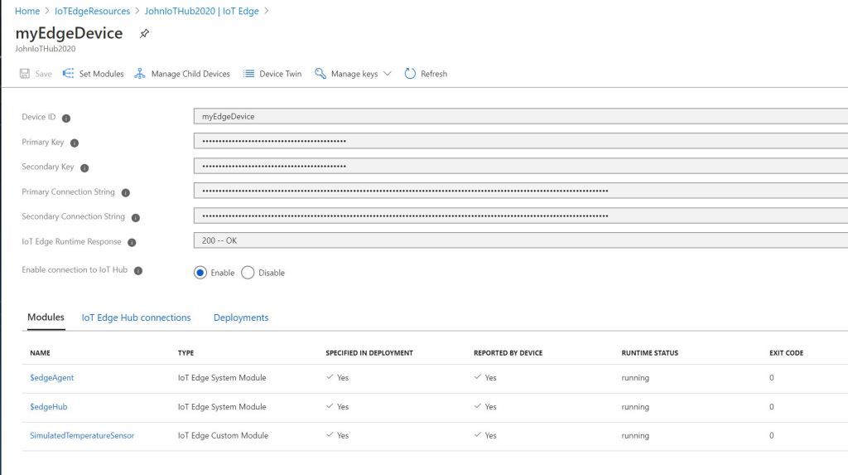Open the $edgeAgent module link
848x475 pixels.
tap(51, 378)
